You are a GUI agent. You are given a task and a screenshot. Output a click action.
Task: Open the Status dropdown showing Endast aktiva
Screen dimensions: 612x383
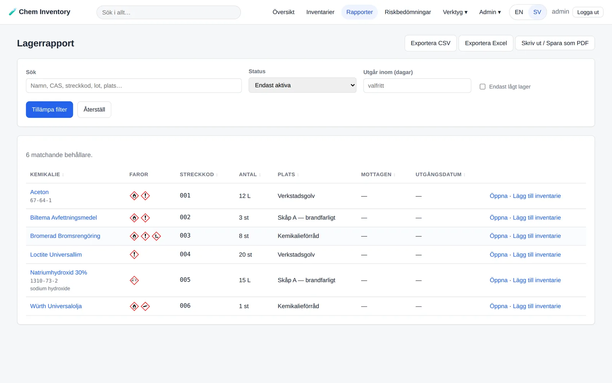[x=303, y=85]
